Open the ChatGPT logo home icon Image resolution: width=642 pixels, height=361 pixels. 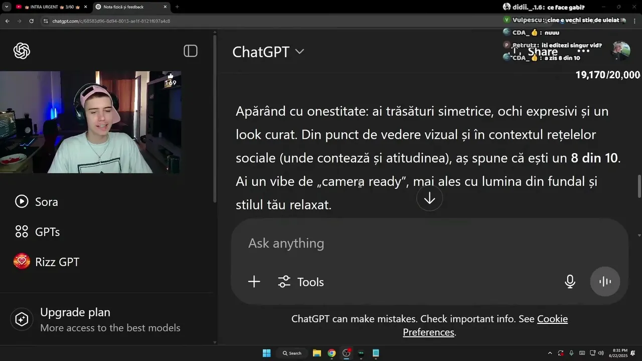(x=22, y=51)
